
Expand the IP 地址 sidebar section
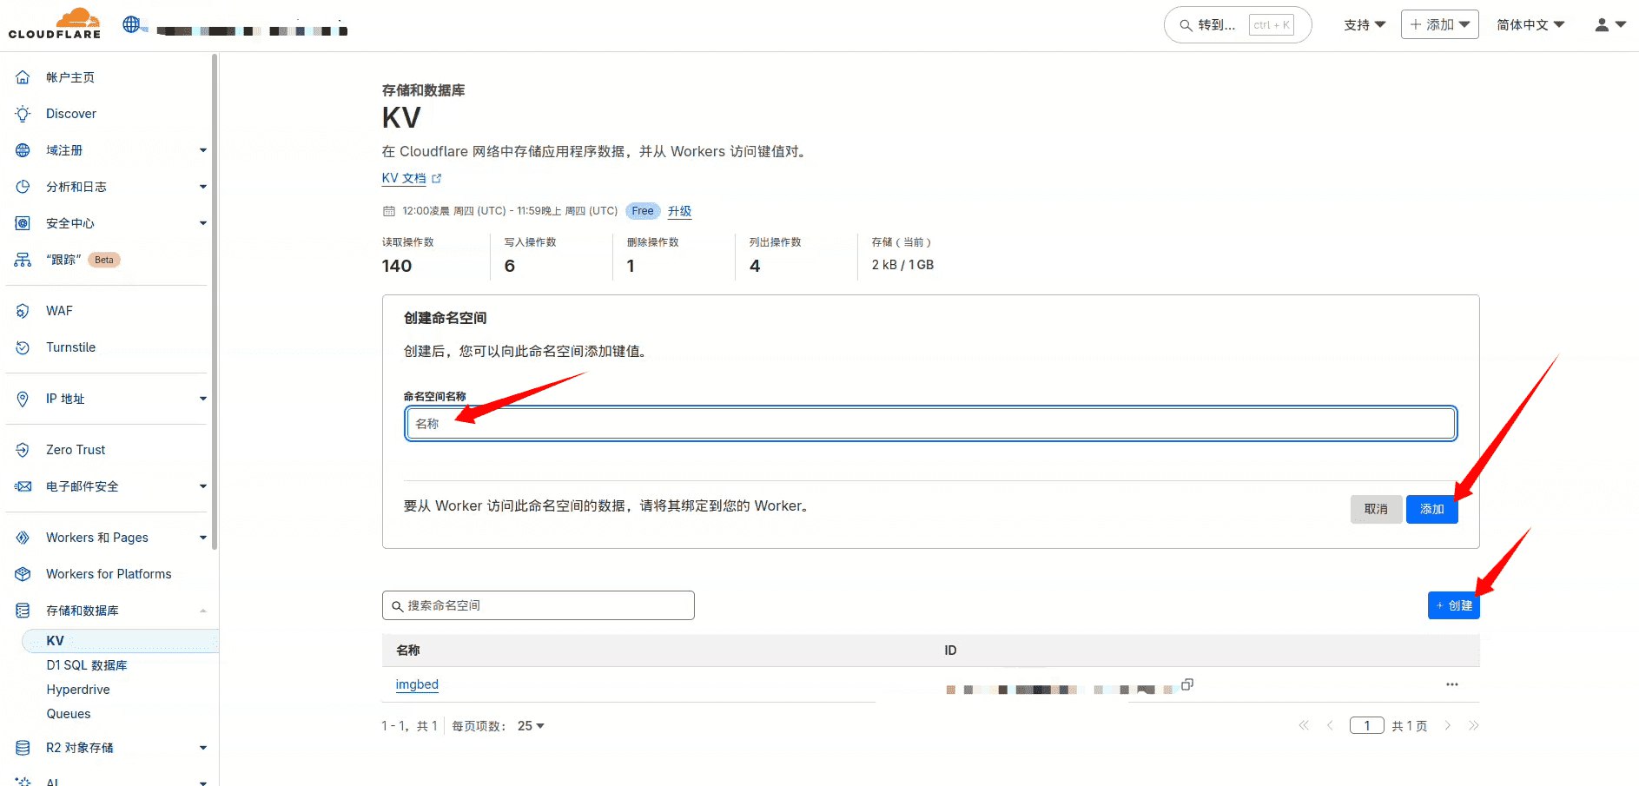(203, 399)
